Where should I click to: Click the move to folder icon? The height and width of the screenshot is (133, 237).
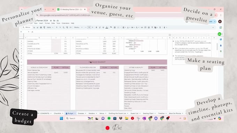(54, 20)
